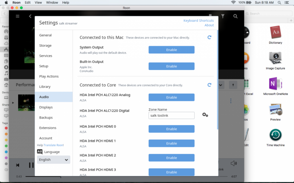
Task: Enable System Output device
Action: click(x=171, y=50)
